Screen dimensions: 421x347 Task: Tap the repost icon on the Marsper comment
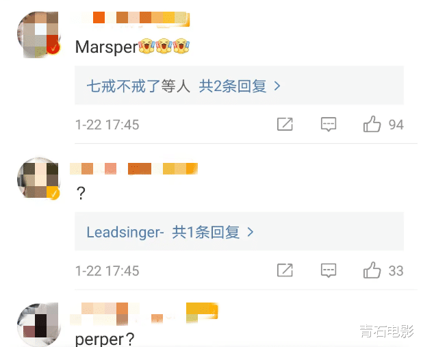point(285,125)
